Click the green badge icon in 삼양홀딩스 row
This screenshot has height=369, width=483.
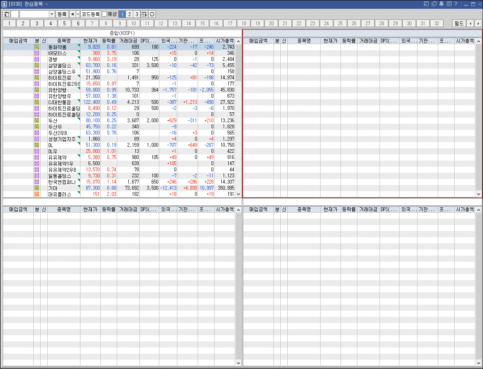37,65
